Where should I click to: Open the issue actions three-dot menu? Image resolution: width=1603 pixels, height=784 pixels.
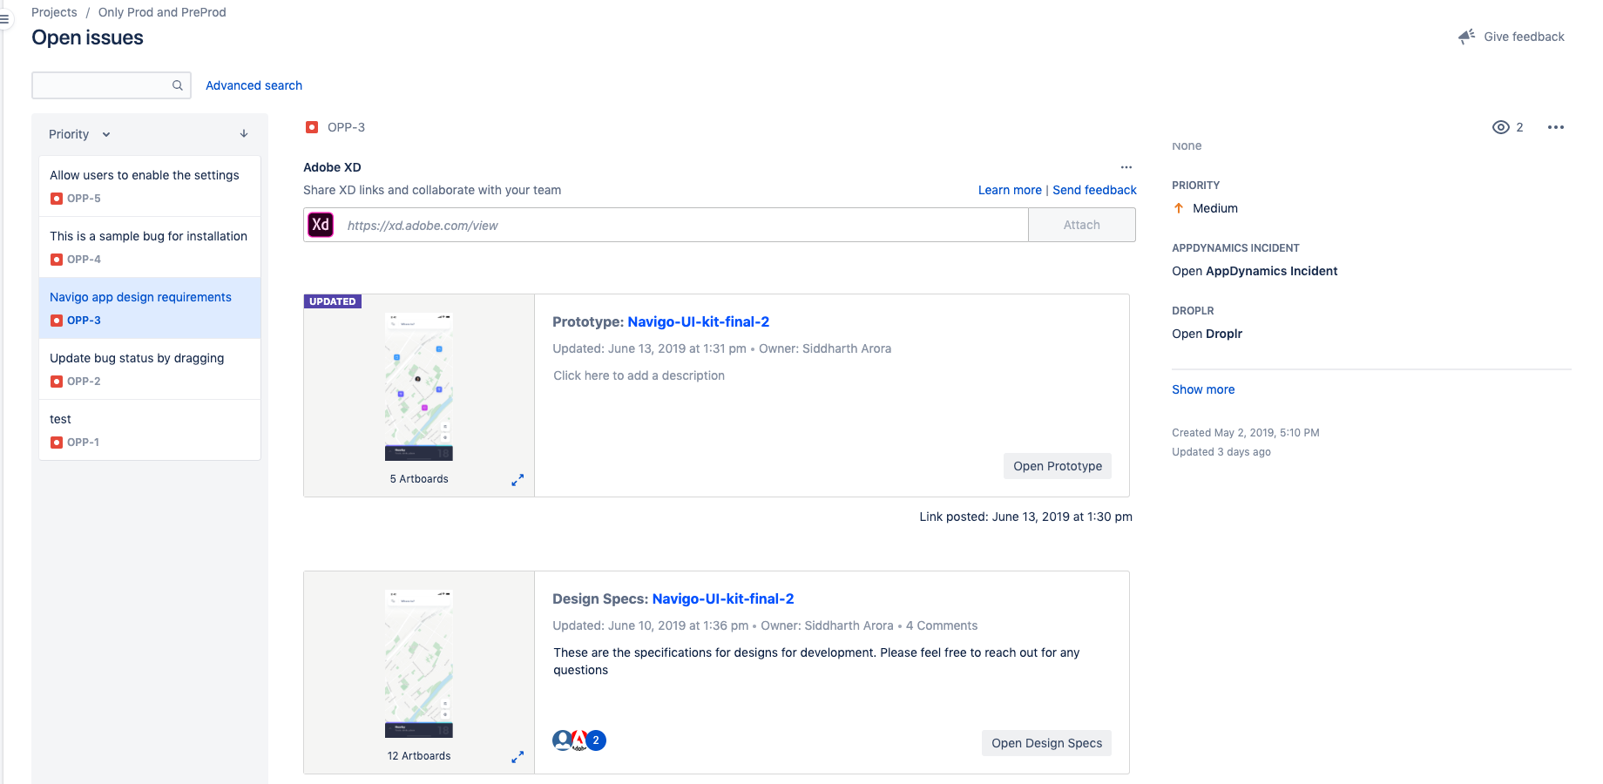[x=1556, y=127]
